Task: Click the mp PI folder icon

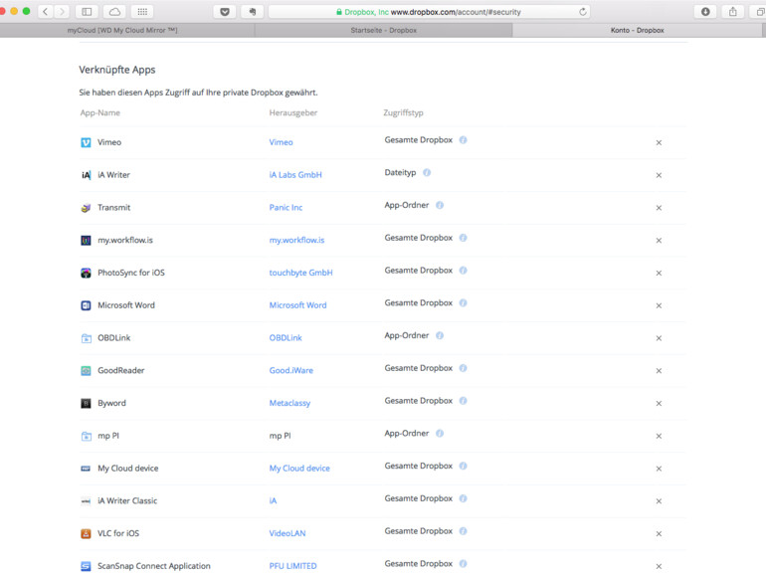Action: click(86, 436)
